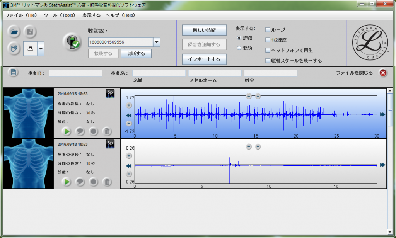The width and height of the screenshot is (396, 238).
Task: Open the 表示する view menu
Action: 91,15
